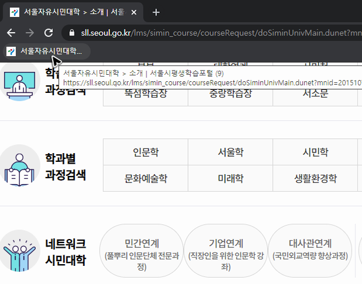The height and width of the screenshot is (284, 362).
Task: Click the padlock site security icon
Action: point(72,33)
